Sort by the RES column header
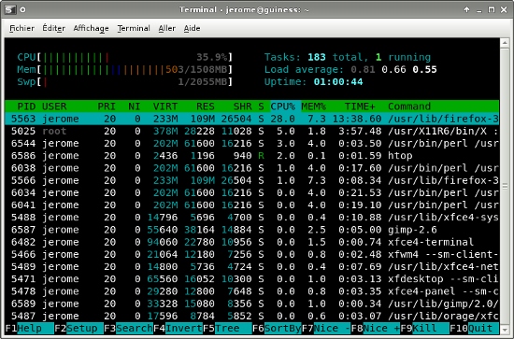The width and height of the screenshot is (514, 339). pos(206,106)
